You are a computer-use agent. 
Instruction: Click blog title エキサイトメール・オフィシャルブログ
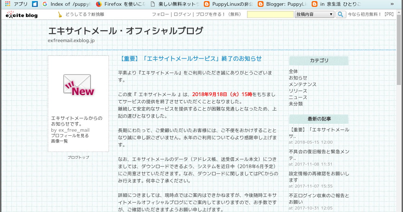point(126,31)
